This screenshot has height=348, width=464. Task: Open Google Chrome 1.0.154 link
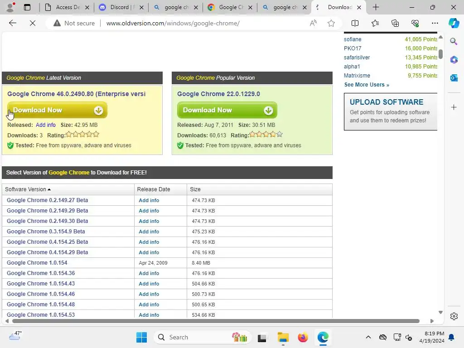point(37,263)
